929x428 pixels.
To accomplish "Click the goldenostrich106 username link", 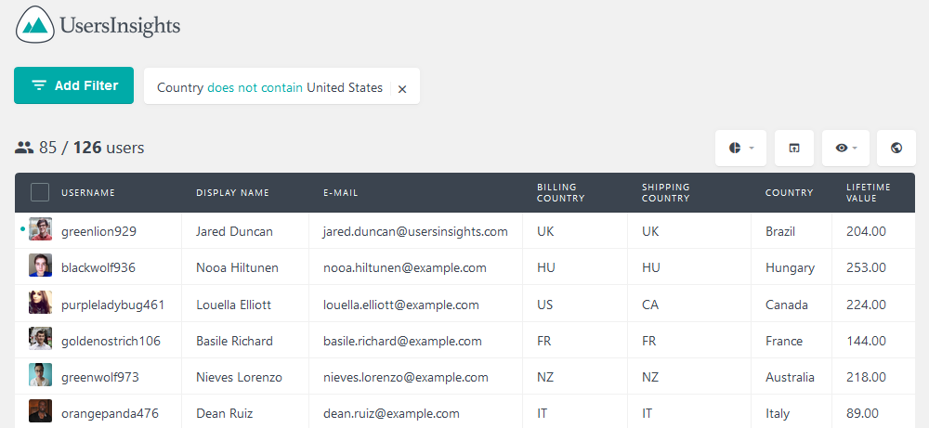I will [111, 341].
